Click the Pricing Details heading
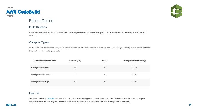Screen dimensions: 197x110 [x=41, y=21]
